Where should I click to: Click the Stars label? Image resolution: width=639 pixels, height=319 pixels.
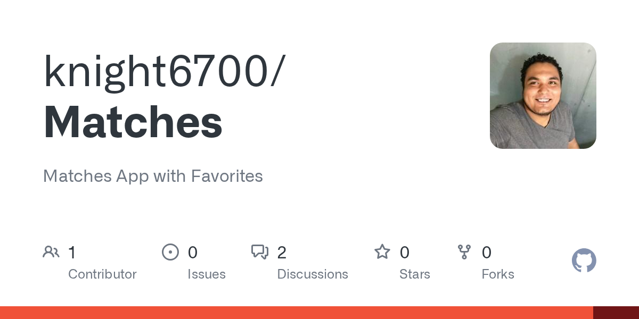click(415, 274)
